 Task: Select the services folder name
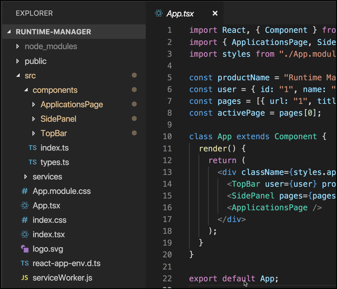tap(48, 176)
